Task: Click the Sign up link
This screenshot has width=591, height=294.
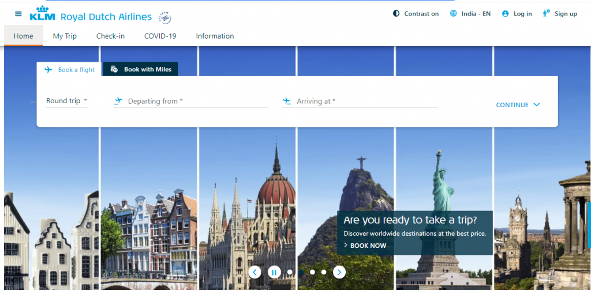Action: tap(559, 14)
